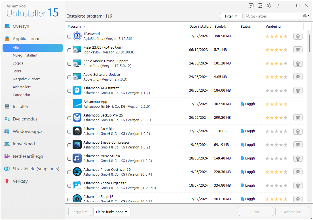Click the 1Password app icon
The height and width of the screenshot is (220, 313).
(77, 36)
